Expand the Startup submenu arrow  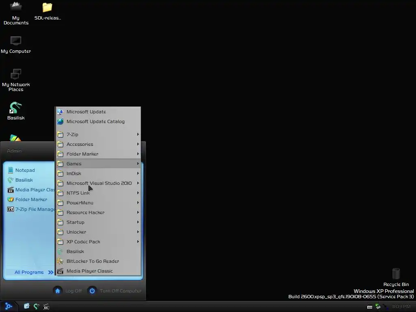pyautogui.click(x=138, y=222)
